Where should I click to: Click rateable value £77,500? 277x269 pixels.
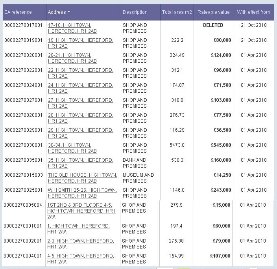tap(222, 115)
